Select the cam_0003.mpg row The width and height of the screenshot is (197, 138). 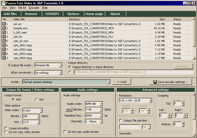[x=97, y=54]
